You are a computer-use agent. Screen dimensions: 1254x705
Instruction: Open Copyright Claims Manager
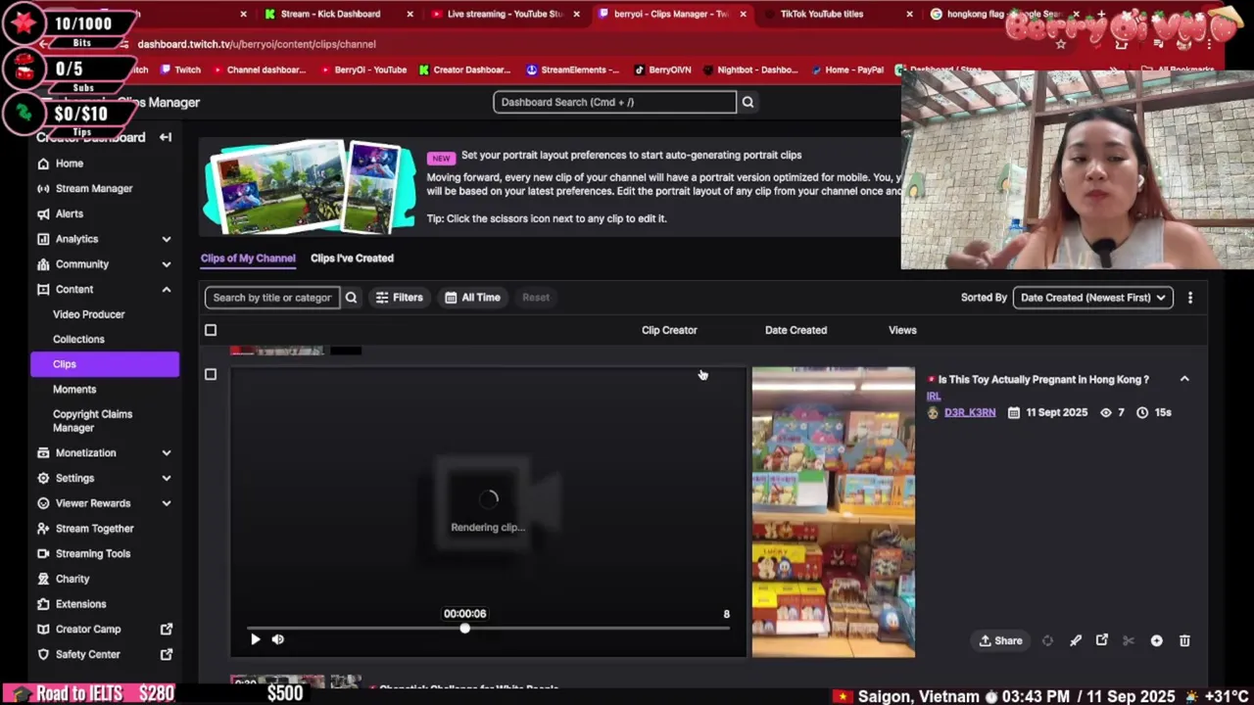click(92, 421)
